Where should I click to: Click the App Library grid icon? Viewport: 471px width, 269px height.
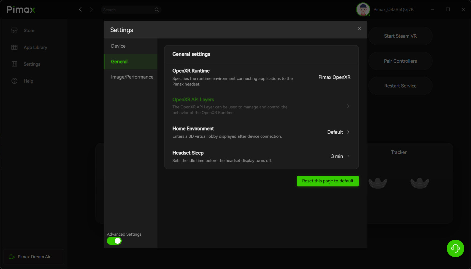pyautogui.click(x=15, y=47)
